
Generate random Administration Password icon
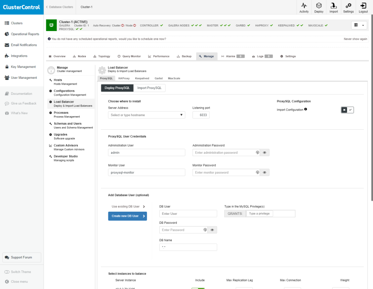point(257,153)
